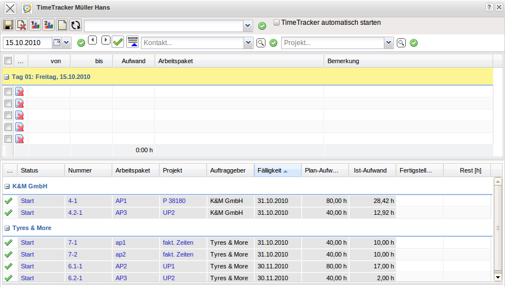Open the Kontakt dropdown arrow
The height and width of the screenshot is (287, 505).
click(248, 43)
